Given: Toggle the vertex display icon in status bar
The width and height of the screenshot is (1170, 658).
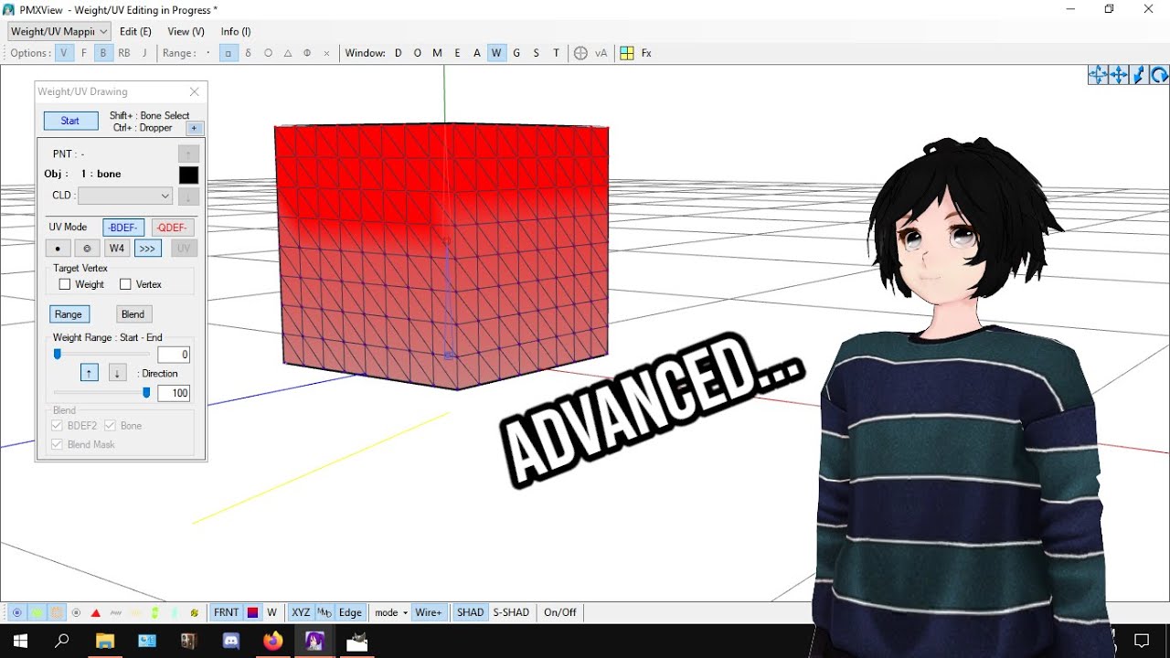Looking at the screenshot, I should point(16,612).
